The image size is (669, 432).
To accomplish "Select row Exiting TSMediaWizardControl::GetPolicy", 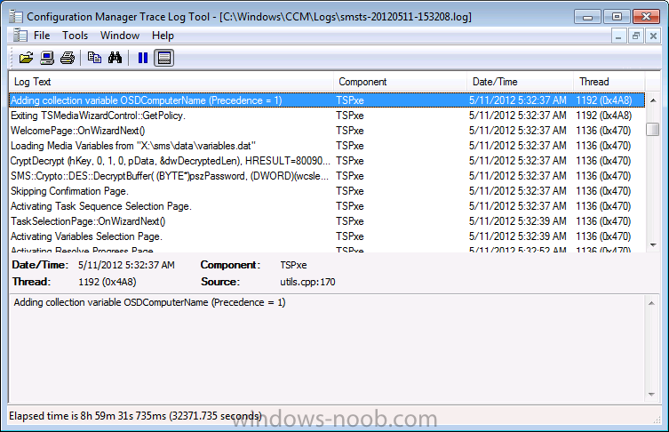I will pos(327,116).
